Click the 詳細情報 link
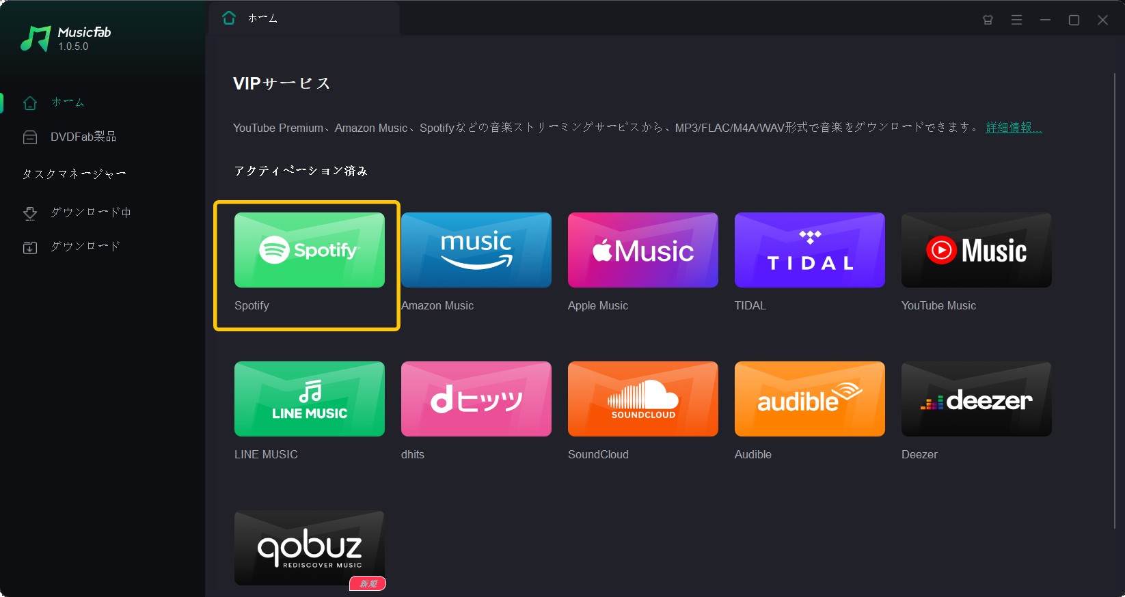This screenshot has width=1125, height=597. click(1014, 128)
